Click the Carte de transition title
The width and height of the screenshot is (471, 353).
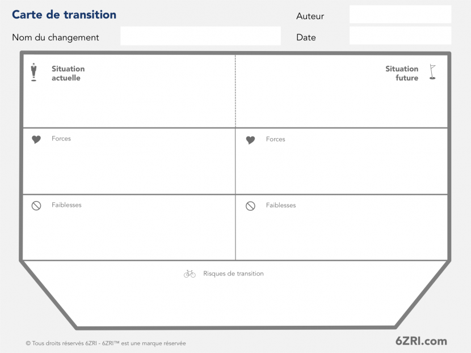tap(64, 15)
